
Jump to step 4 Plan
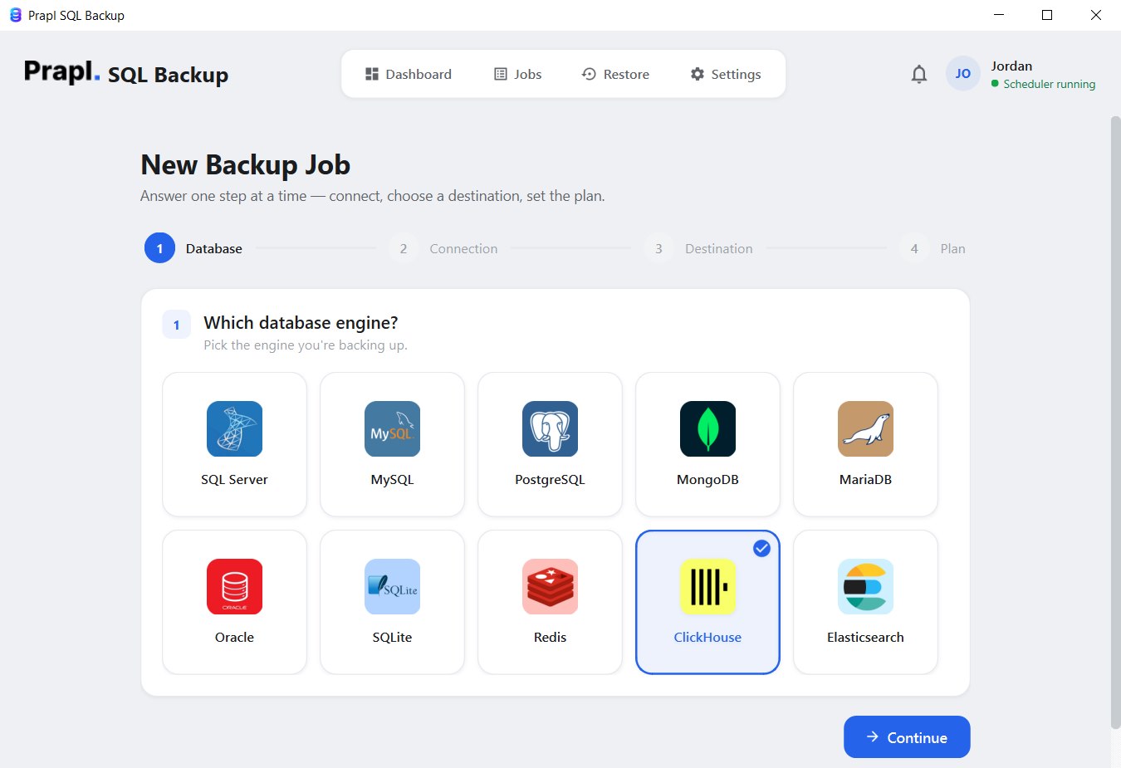click(x=933, y=248)
